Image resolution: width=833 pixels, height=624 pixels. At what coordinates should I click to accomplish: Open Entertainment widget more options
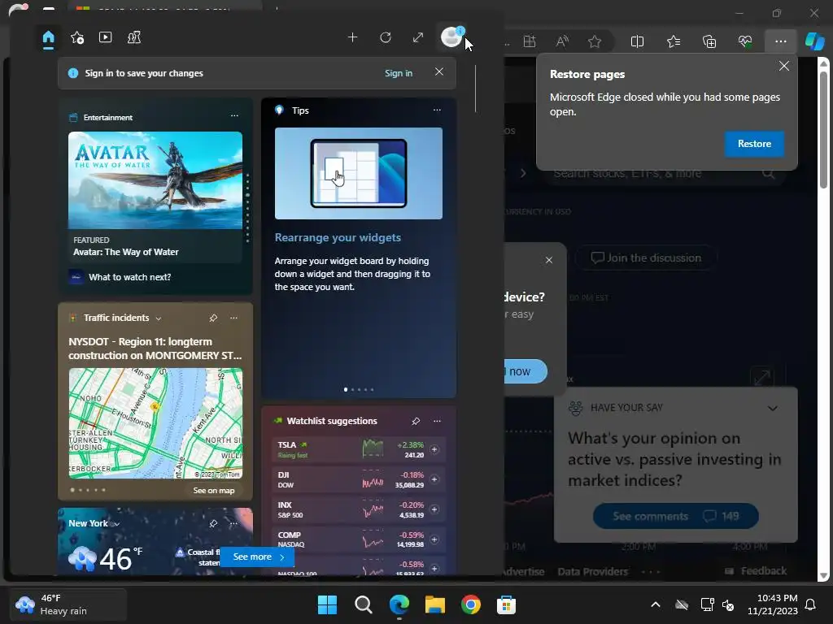tap(234, 115)
